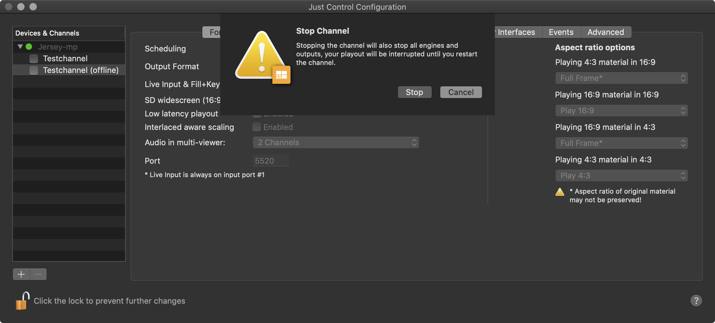The width and height of the screenshot is (715, 323).
Task: Toggle the Testchannel (offline) checkbox
Action: [34, 70]
